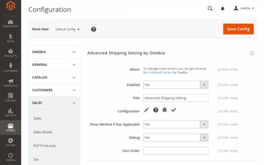Click the [STORE VIEW] scope next to Debug
The image size is (264, 165).
point(228,138)
